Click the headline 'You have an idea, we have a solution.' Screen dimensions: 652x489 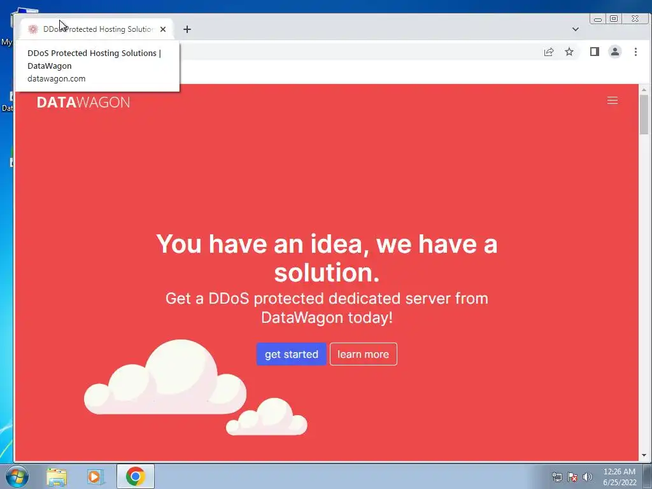coord(327,258)
